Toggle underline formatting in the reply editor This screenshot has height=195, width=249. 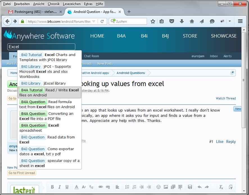67,187
